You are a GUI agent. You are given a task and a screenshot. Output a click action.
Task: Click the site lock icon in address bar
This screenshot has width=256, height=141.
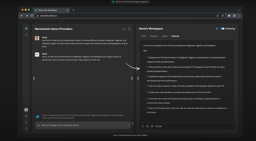38,16
